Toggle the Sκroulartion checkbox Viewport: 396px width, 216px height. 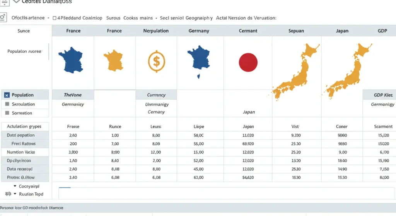[7, 104]
